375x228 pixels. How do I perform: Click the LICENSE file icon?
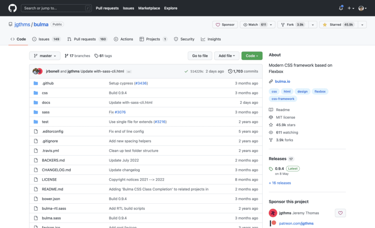click(x=36, y=179)
